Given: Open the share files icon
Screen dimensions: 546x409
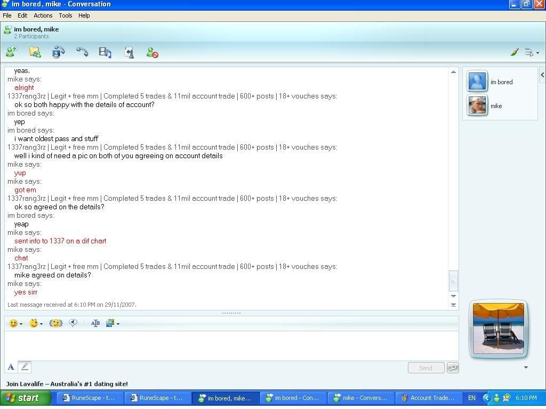Looking at the screenshot, I should 35,52.
